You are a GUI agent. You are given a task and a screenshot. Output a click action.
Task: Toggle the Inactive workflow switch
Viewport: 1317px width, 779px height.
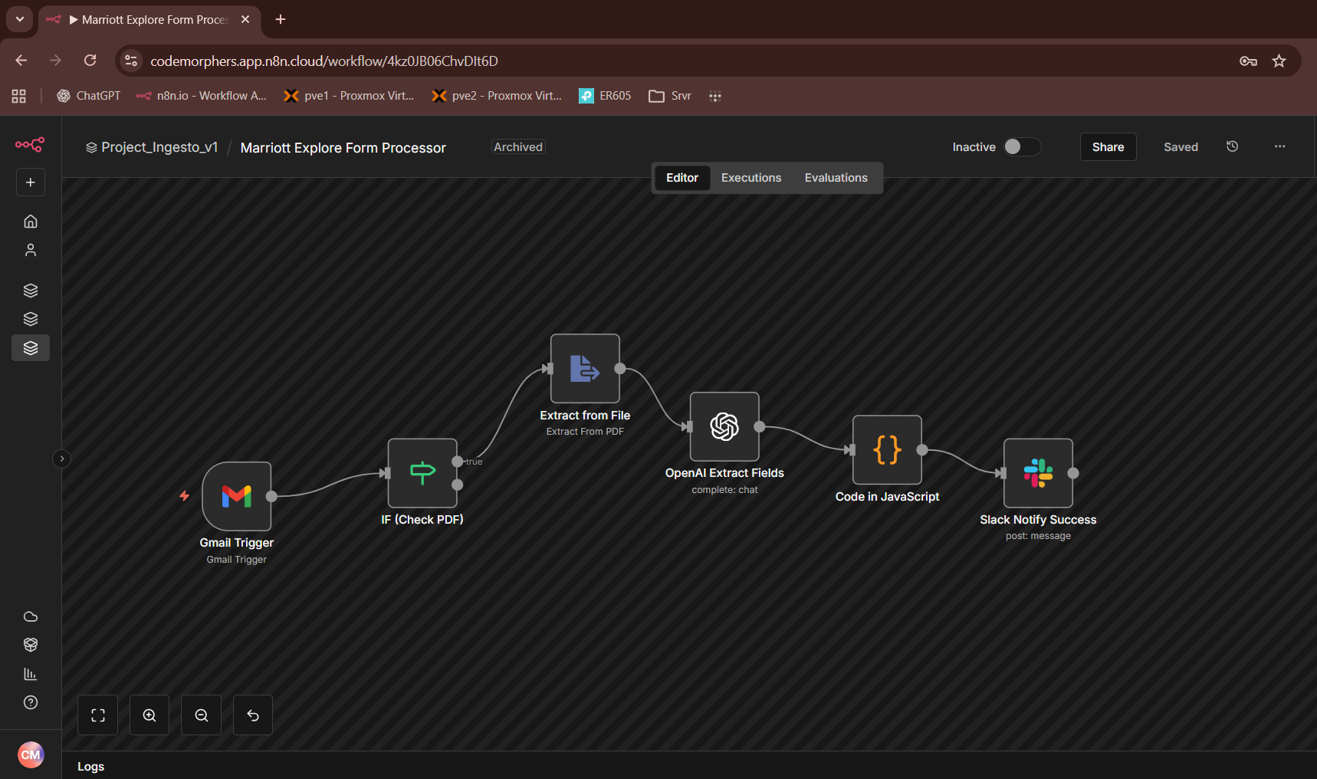[x=1022, y=146]
